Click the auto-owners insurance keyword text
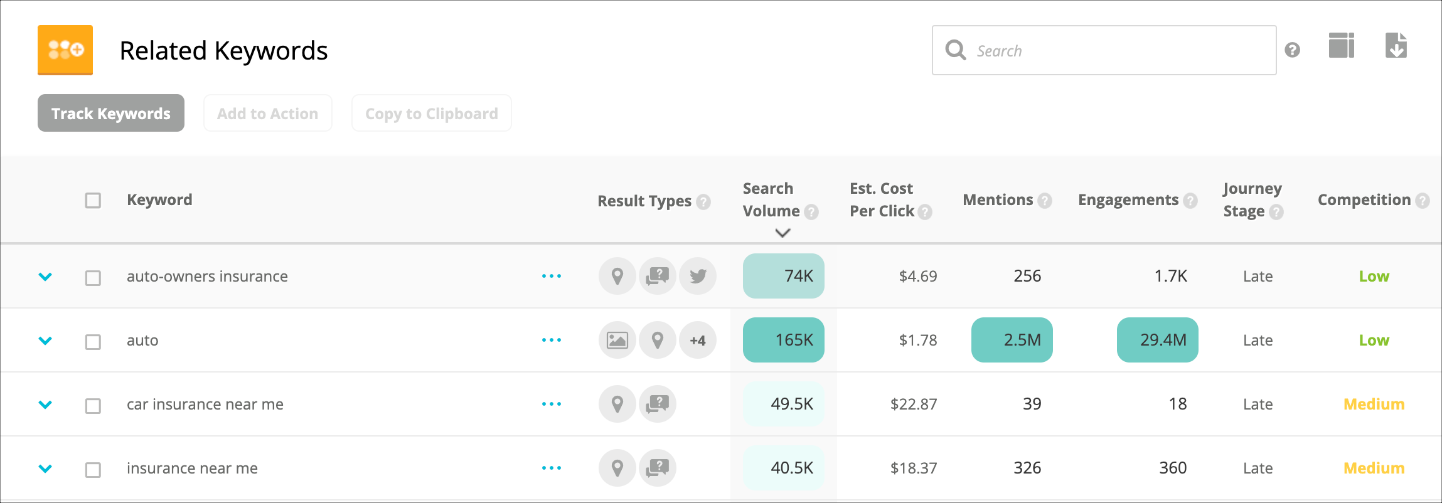 (x=207, y=277)
